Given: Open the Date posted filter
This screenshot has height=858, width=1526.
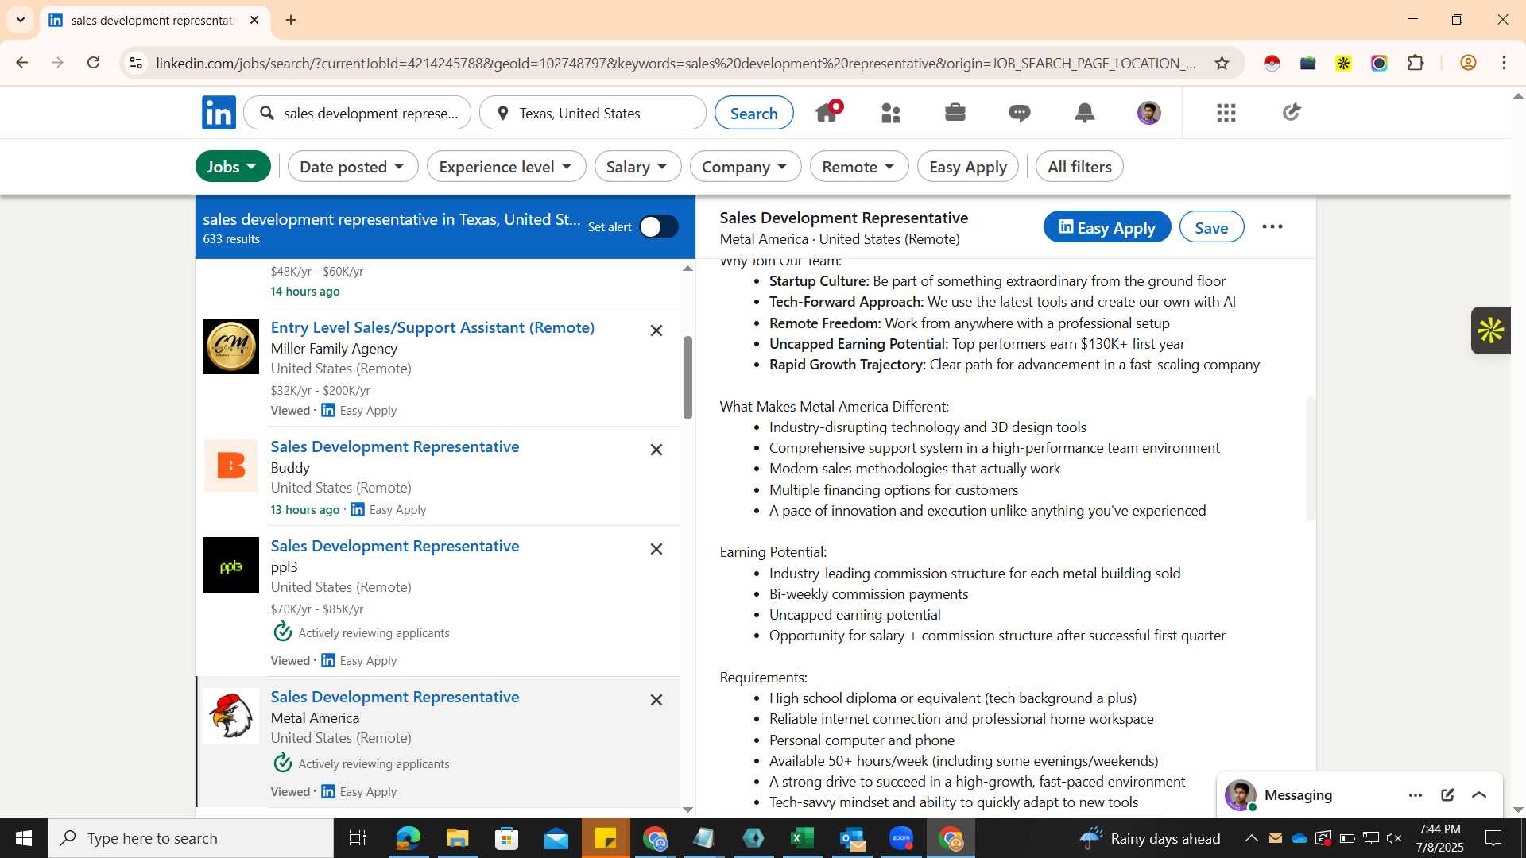Looking at the screenshot, I should pyautogui.click(x=353, y=167).
